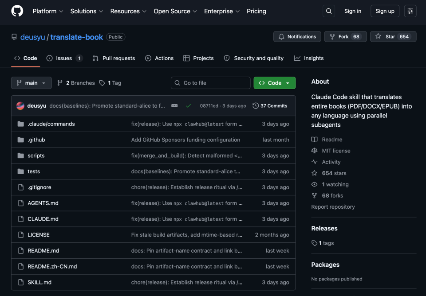Open the Pull requests tab
The width and height of the screenshot is (426, 296).
pyautogui.click(x=114, y=58)
